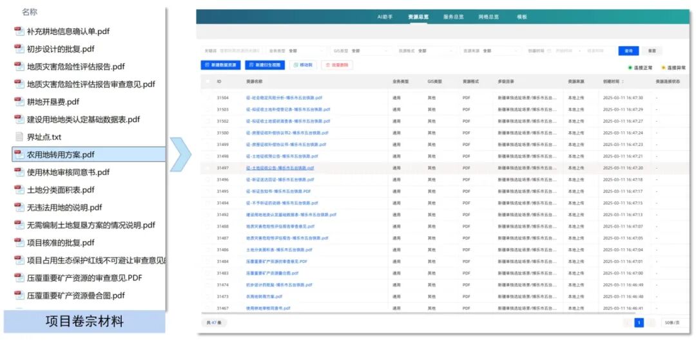Click the PDF icon beside 使用林地审核同意书.pdf
This screenshot has height=341, width=696.
click(19, 172)
